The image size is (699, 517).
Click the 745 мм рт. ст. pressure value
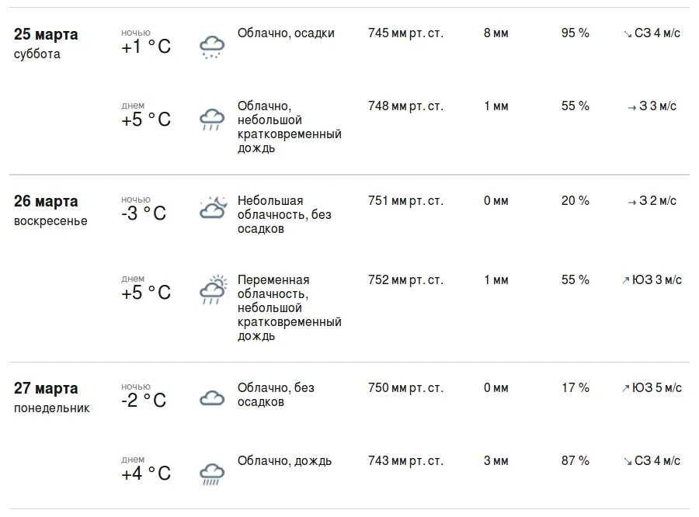tap(405, 33)
